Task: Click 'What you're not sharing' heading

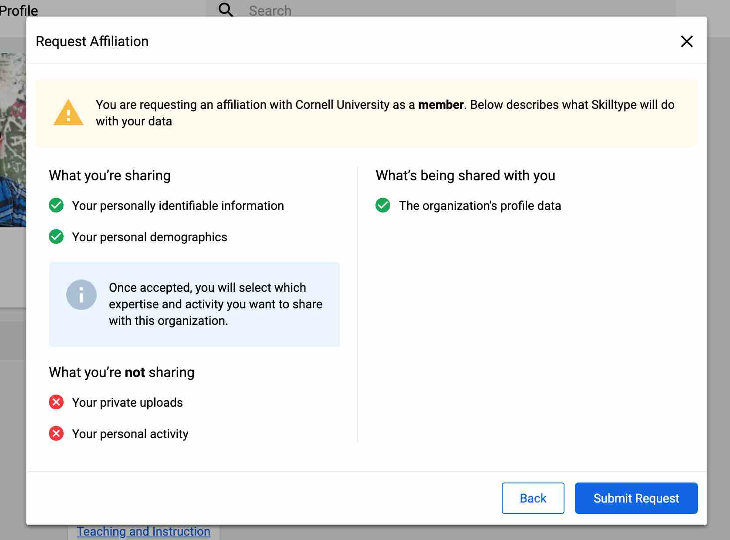Action: (x=122, y=372)
